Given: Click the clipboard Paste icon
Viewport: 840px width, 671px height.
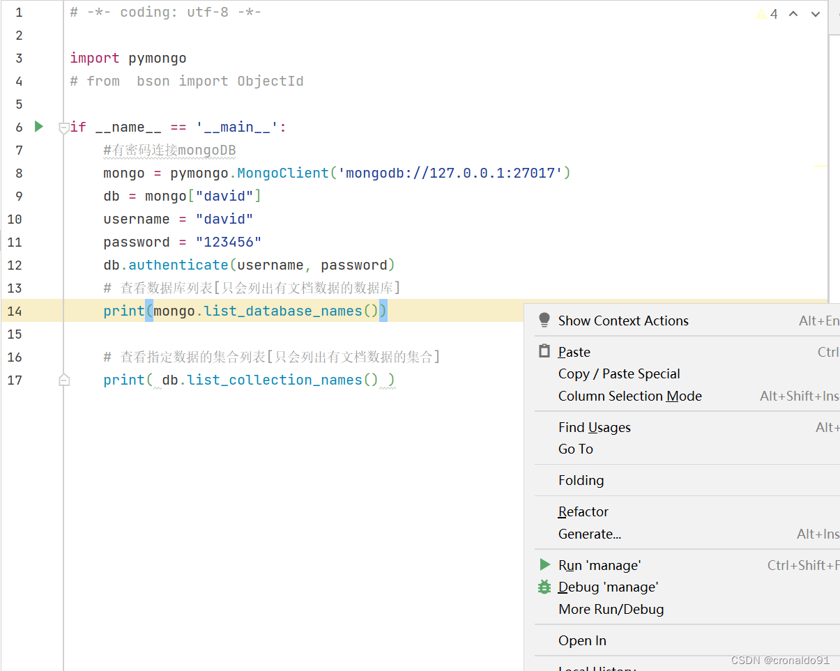Looking at the screenshot, I should point(544,351).
